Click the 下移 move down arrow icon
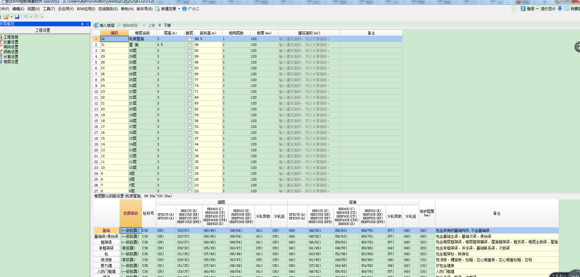Image resolution: width=580 pixels, height=277 pixels. click(x=160, y=25)
